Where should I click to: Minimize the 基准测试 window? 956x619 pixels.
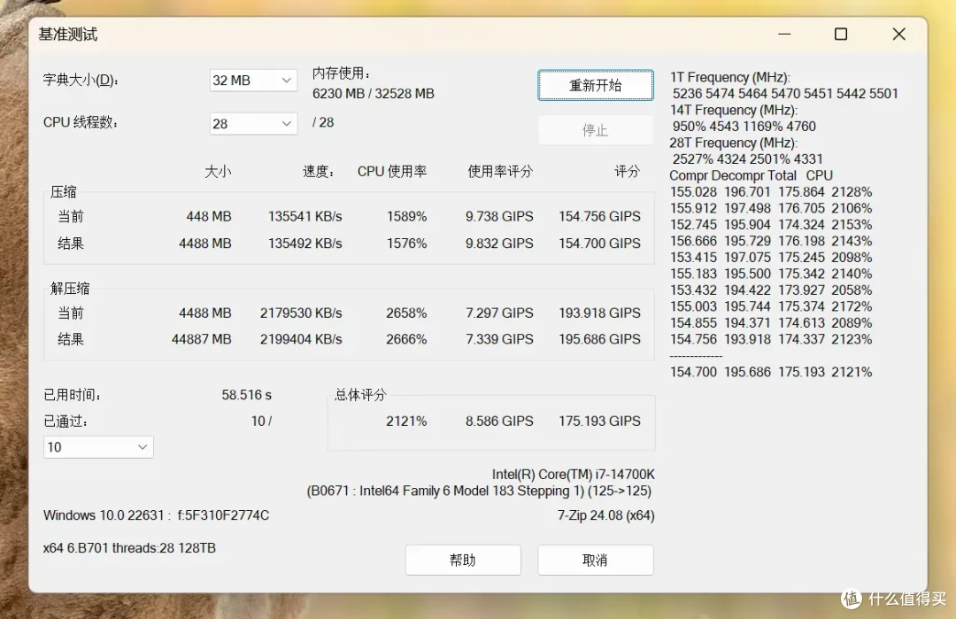[784, 35]
